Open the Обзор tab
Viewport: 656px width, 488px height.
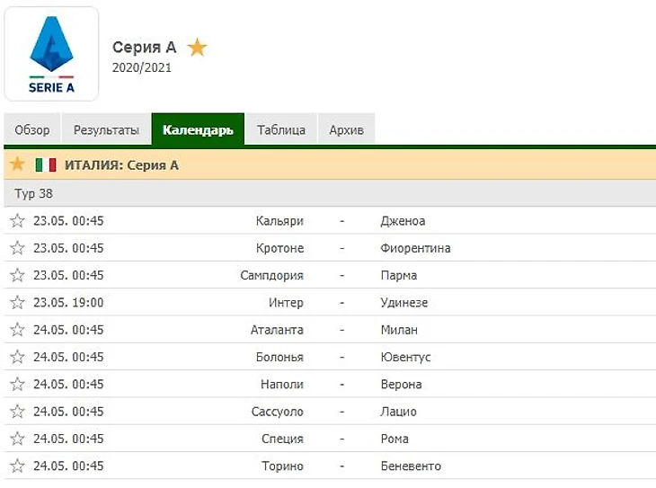click(x=32, y=129)
